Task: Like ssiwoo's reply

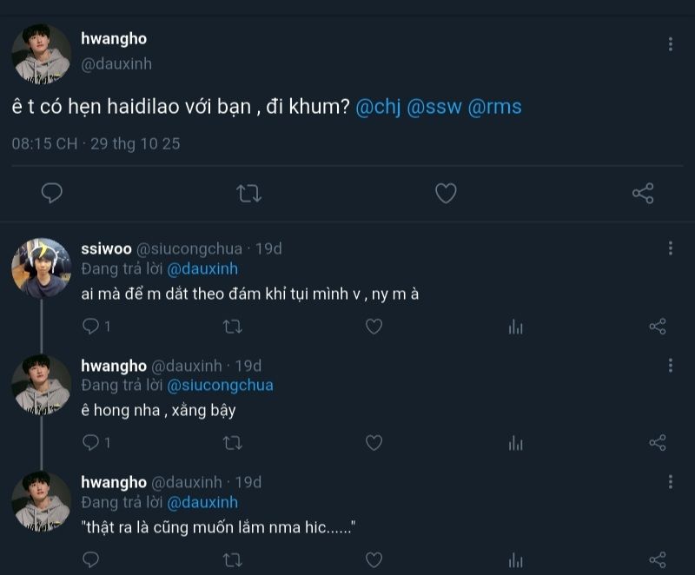Action: coord(374,327)
